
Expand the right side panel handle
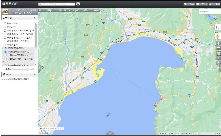[220, 68]
